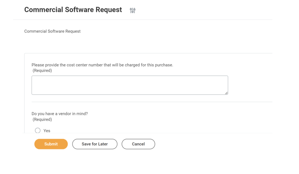Open the configure sliders icon beside title

pyautogui.click(x=133, y=10)
